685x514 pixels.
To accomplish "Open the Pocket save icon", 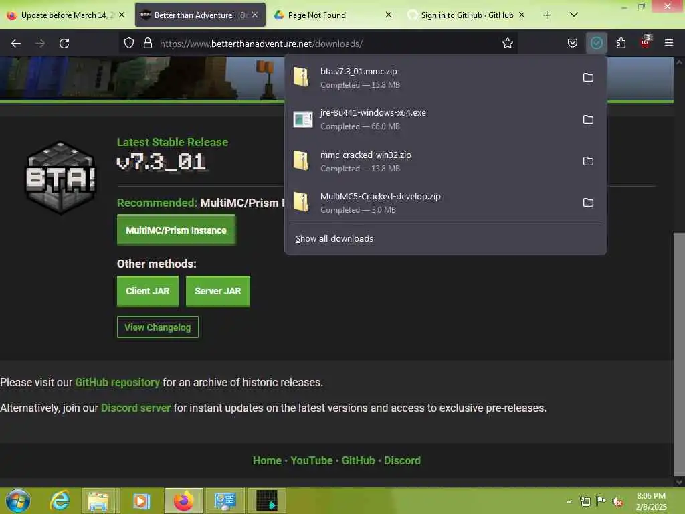I will [573, 43].
